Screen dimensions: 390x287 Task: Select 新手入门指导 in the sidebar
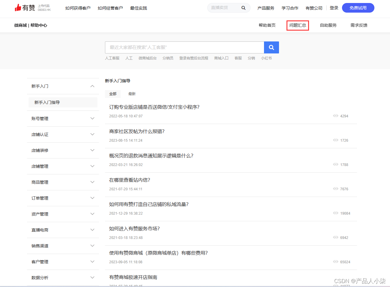(x=63, y=102)
